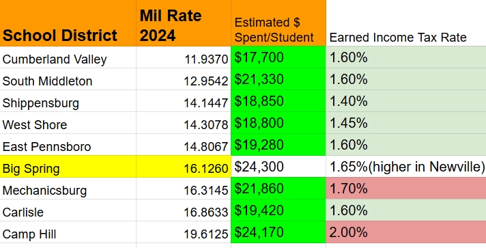Select the Estimated $ Spent/Student header

click(278, 23)
